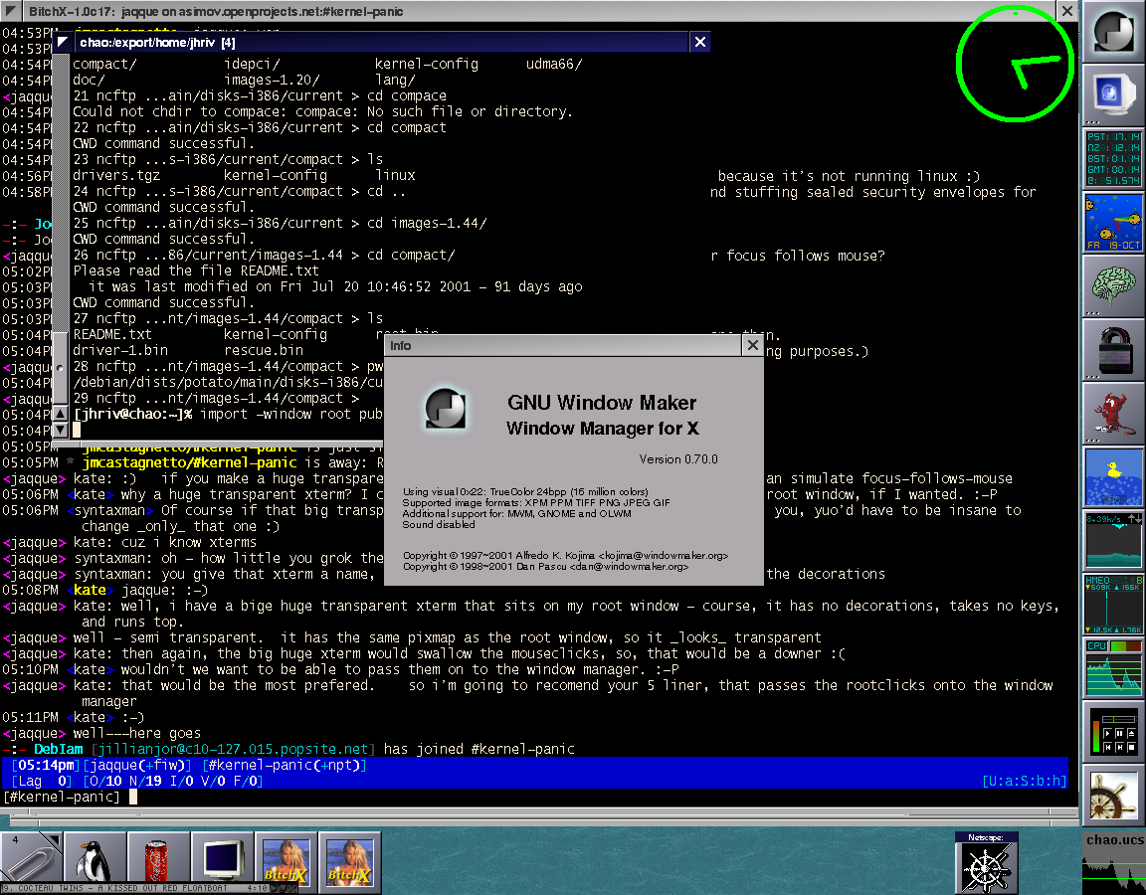The height and width of the screenshot is (895, 1146).
Task: Open the fish aquarium clock dockapp
Action: pos(1114,222)
